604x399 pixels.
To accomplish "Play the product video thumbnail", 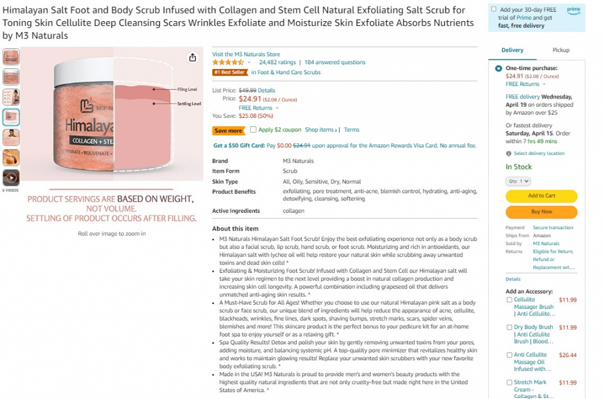I will coord(11,177).
